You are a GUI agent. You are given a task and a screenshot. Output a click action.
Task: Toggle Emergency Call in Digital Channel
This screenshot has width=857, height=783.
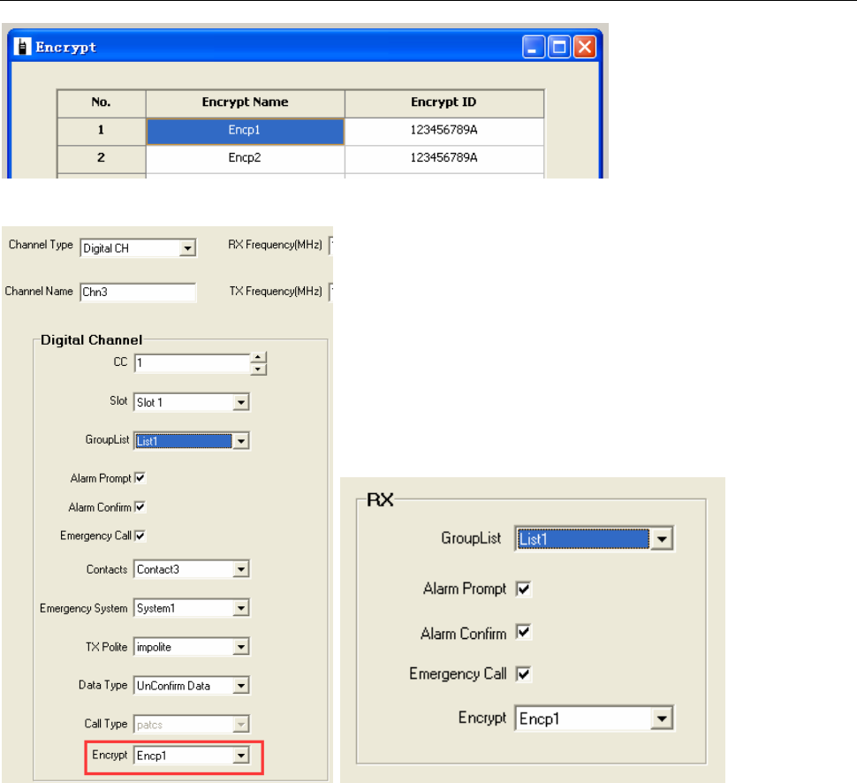tap(140, 536)
